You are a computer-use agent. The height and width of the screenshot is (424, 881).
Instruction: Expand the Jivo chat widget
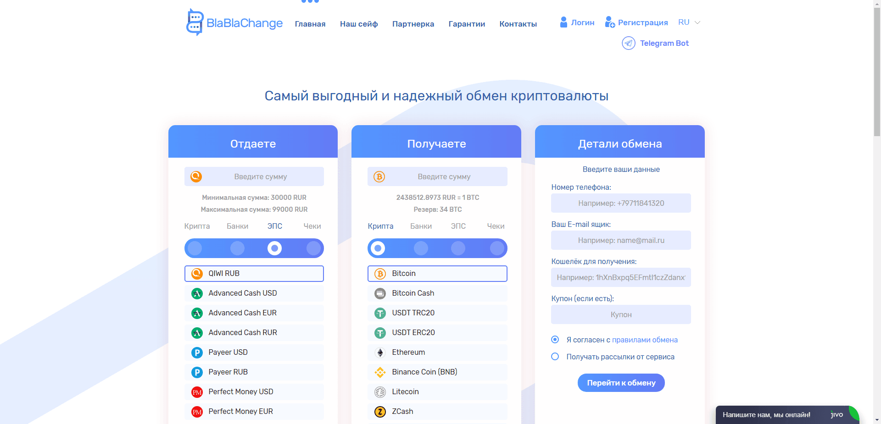[787, 414]
